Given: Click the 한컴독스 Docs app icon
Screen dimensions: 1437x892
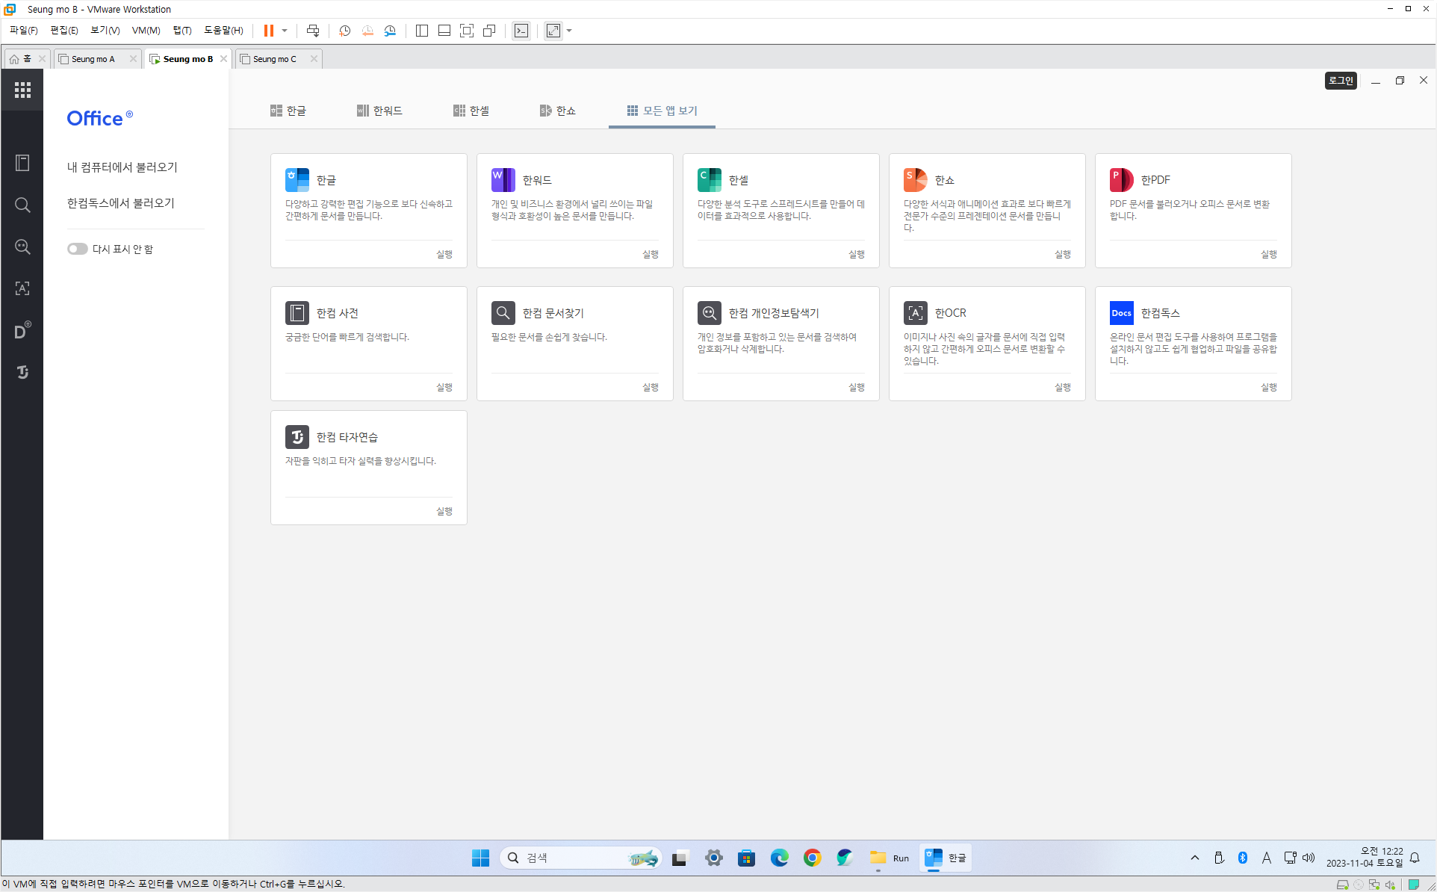Looking at the screenshot, I should point(1121,312).
